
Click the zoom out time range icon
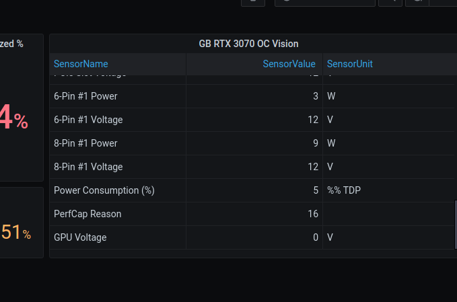click(x=390, y=2)
